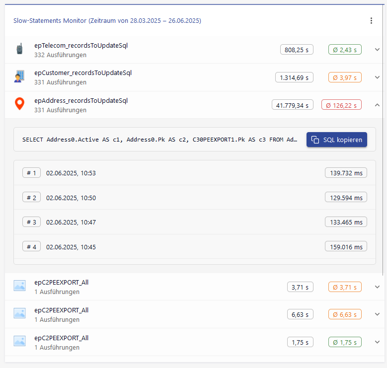Click the 808,25 s total time badge
This screenshot has height=368, width=387.
click(x=297, y=50)
